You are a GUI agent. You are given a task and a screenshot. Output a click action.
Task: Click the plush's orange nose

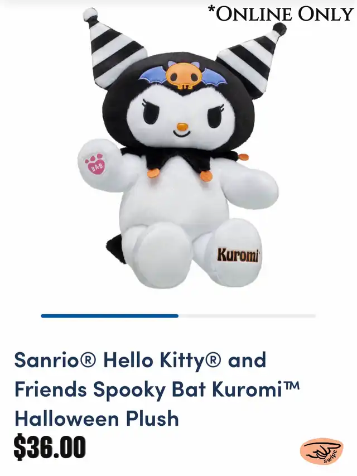(182, 126)
